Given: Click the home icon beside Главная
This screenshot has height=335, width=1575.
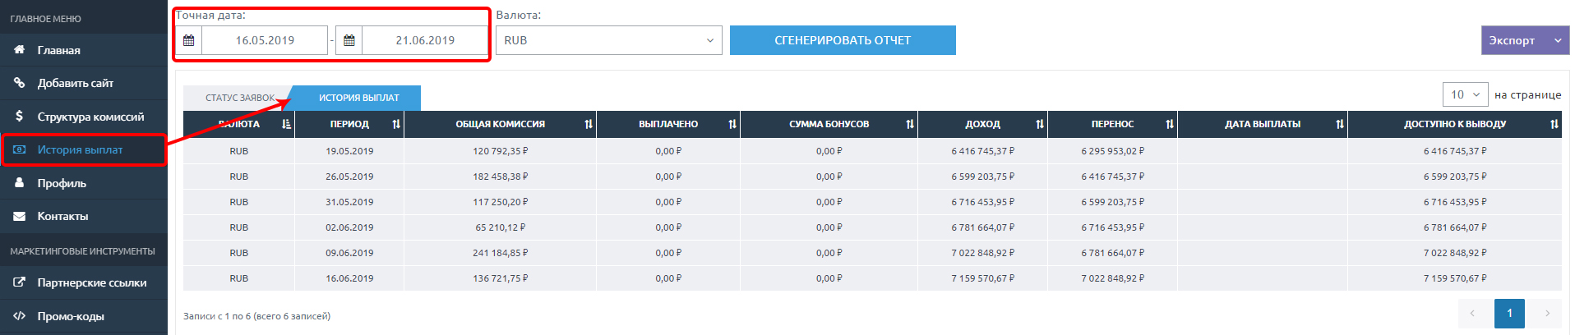Looking at the screenshot, I should 19,50.
